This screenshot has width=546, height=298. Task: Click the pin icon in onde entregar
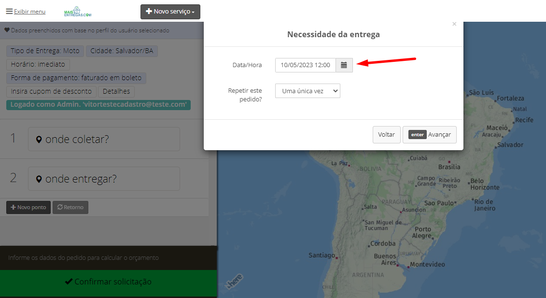coord(39,179)
